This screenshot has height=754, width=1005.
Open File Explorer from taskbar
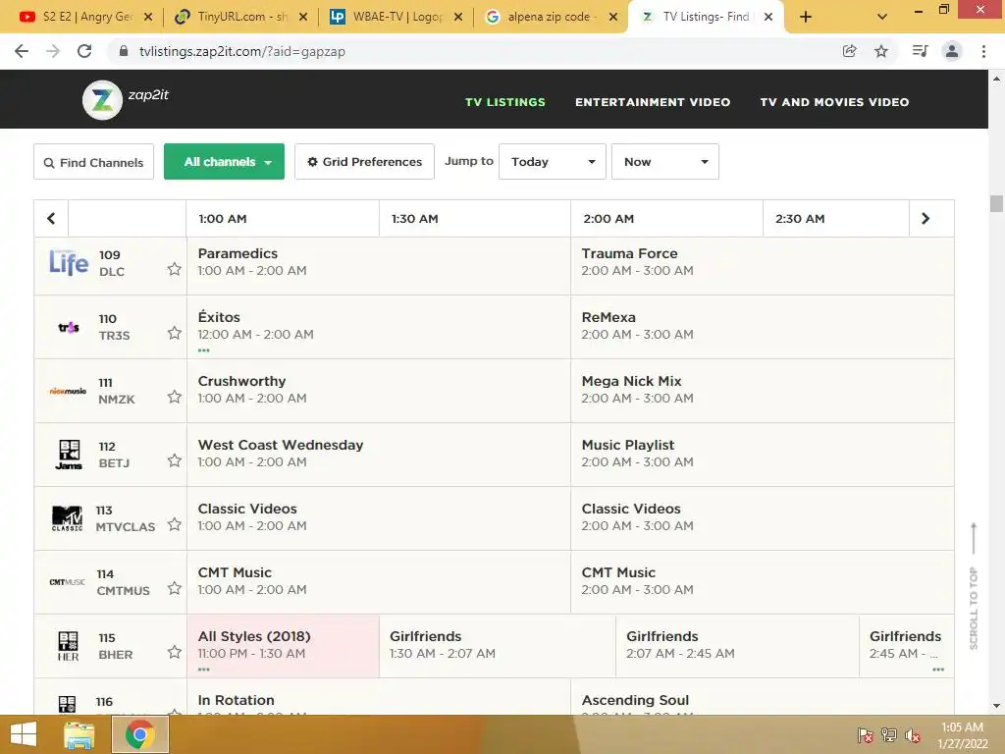pos(79,734)
